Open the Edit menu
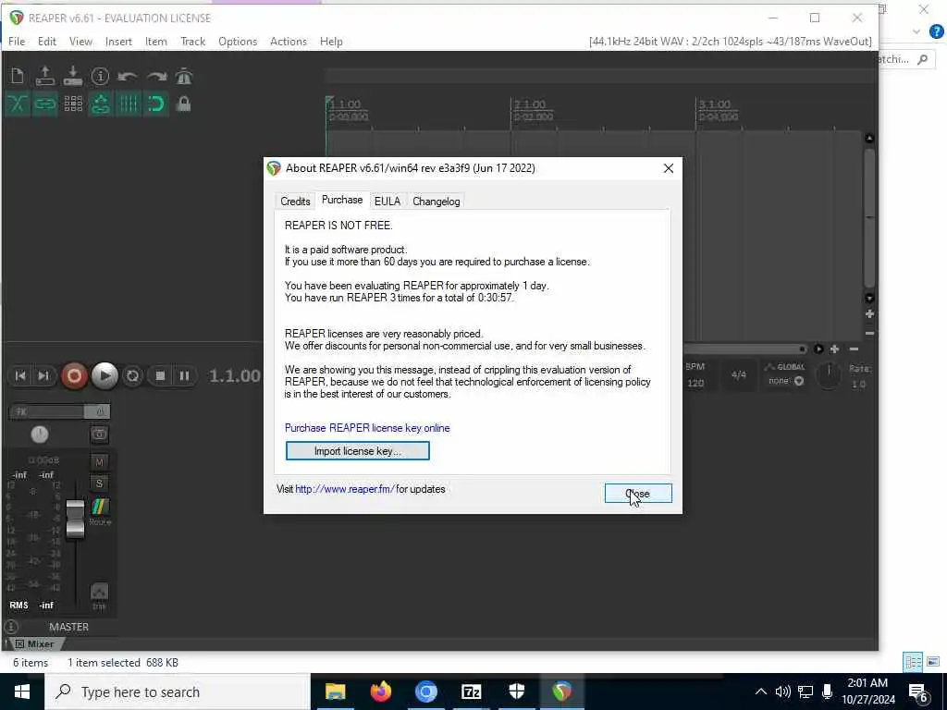 click(46, 42)
